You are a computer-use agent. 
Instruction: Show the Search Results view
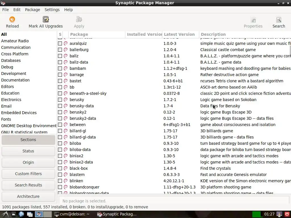(28, 185)
